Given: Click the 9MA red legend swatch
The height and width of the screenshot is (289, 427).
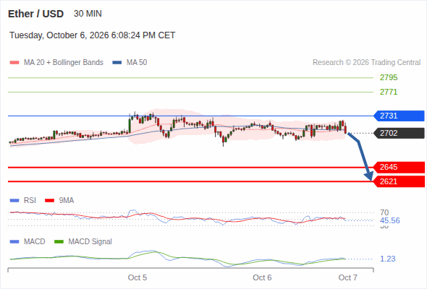Looking at the screenshot, I should tap(49, 201).
